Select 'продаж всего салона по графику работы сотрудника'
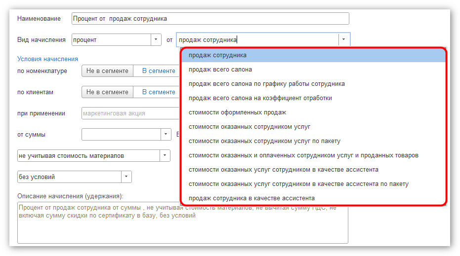 pyautogui.click(x=313, y=84)
